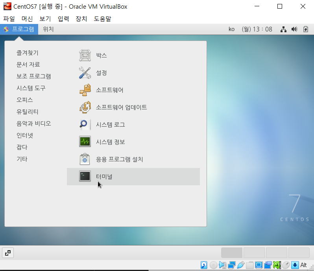Select the 시스템 도구 category
This screenshot has width=314, height=271.
coord(31,88)
